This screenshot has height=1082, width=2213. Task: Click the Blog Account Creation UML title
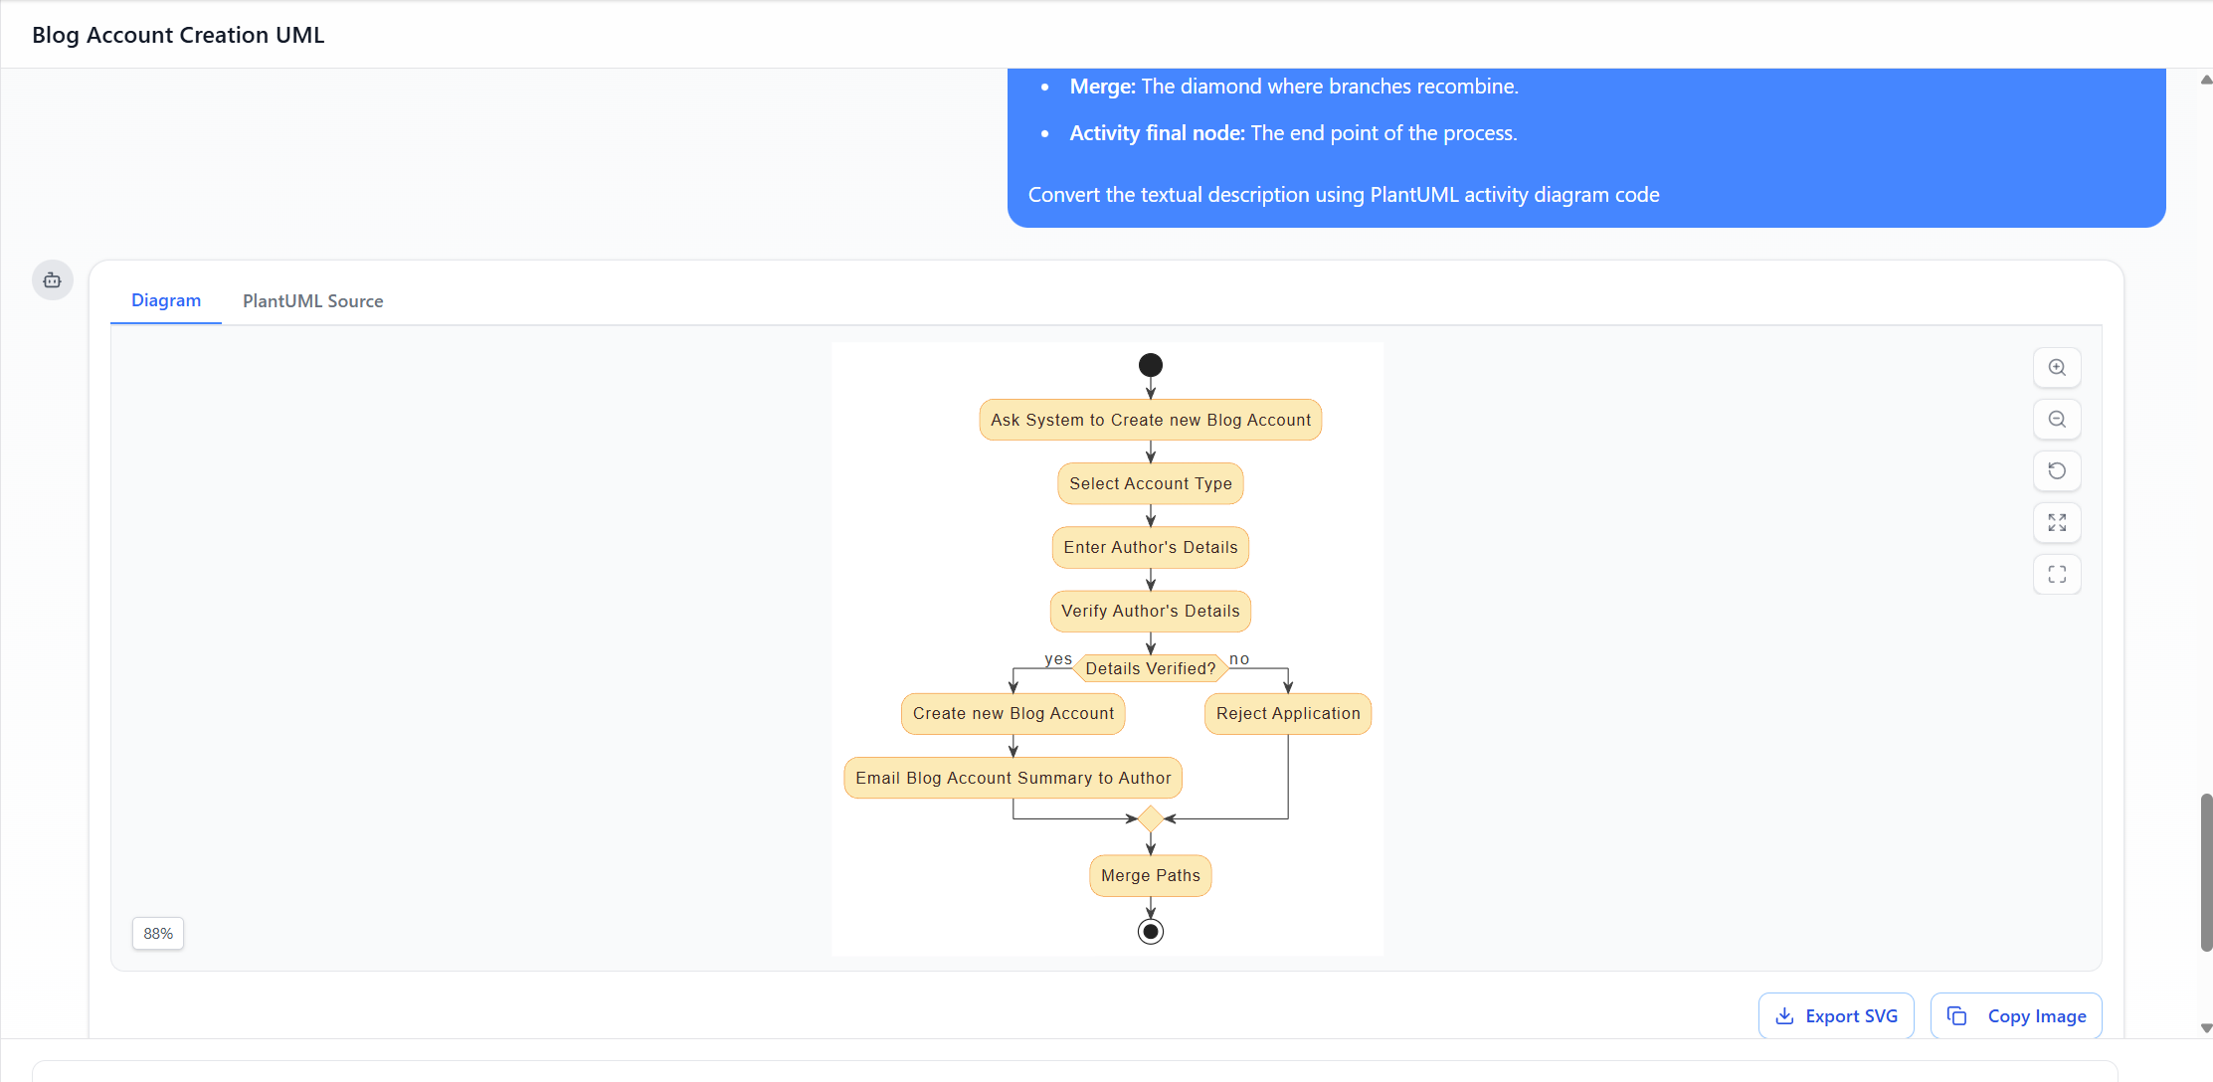pos(178,35)
